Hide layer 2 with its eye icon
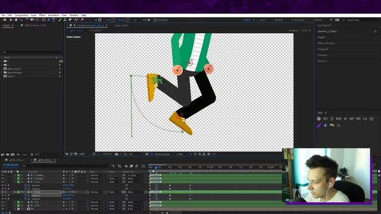The image size is (381, 214). point(2,178)
